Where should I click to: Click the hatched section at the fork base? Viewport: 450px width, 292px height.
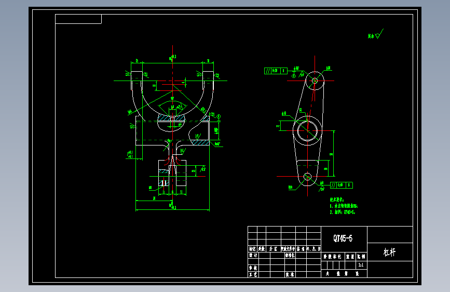click(172, 118)
